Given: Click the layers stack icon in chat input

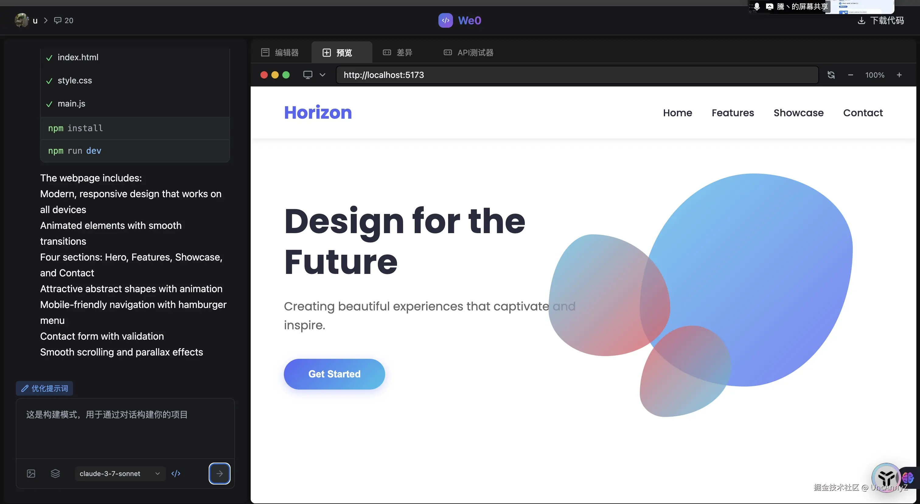Looking at the screenshot, I should coord(55,474).
